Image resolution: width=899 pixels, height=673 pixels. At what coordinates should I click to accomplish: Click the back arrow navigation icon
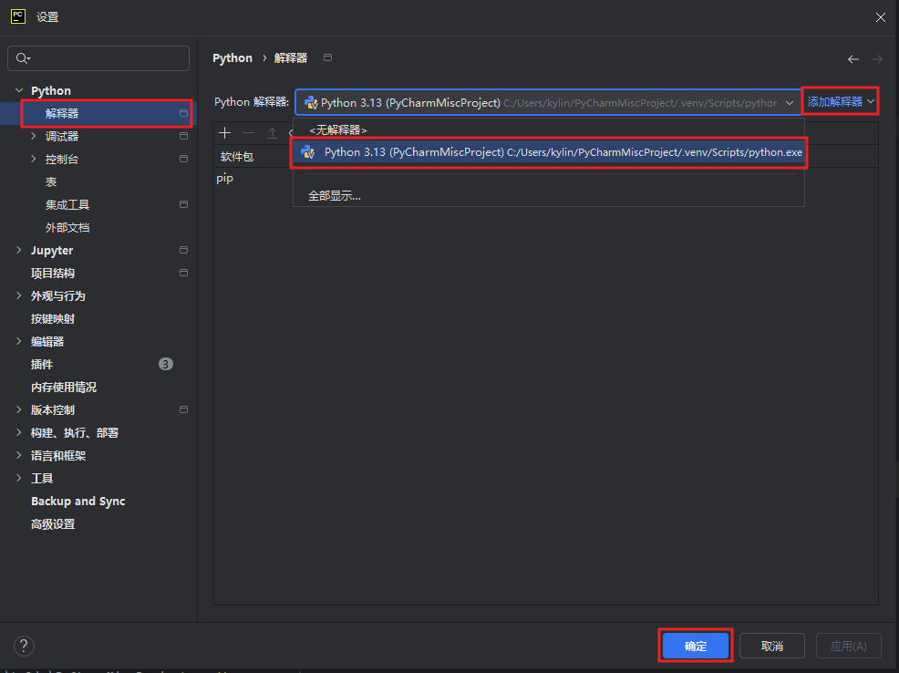coord(853,59)
